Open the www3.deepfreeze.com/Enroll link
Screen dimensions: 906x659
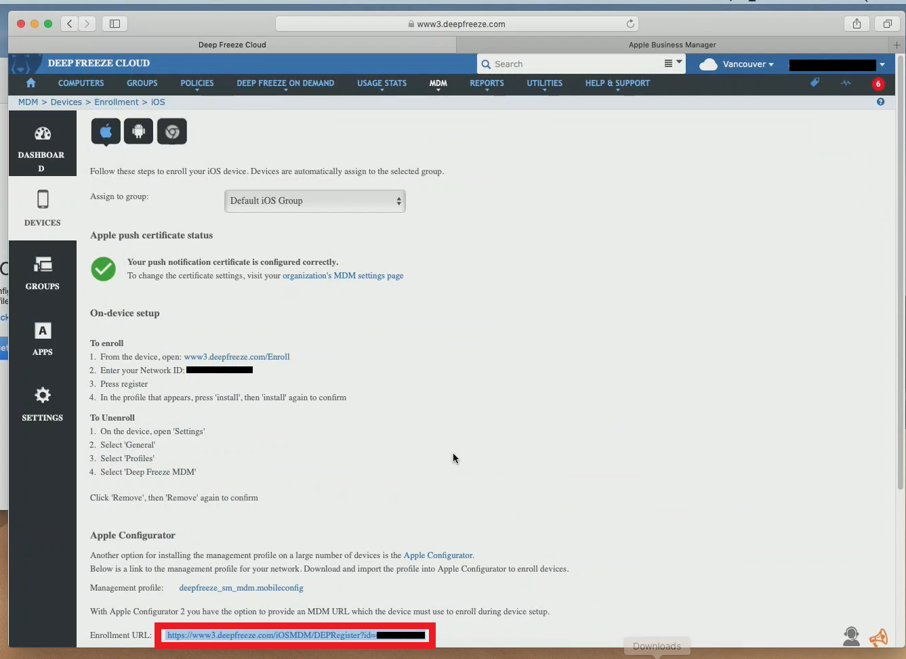pos(236,357)
